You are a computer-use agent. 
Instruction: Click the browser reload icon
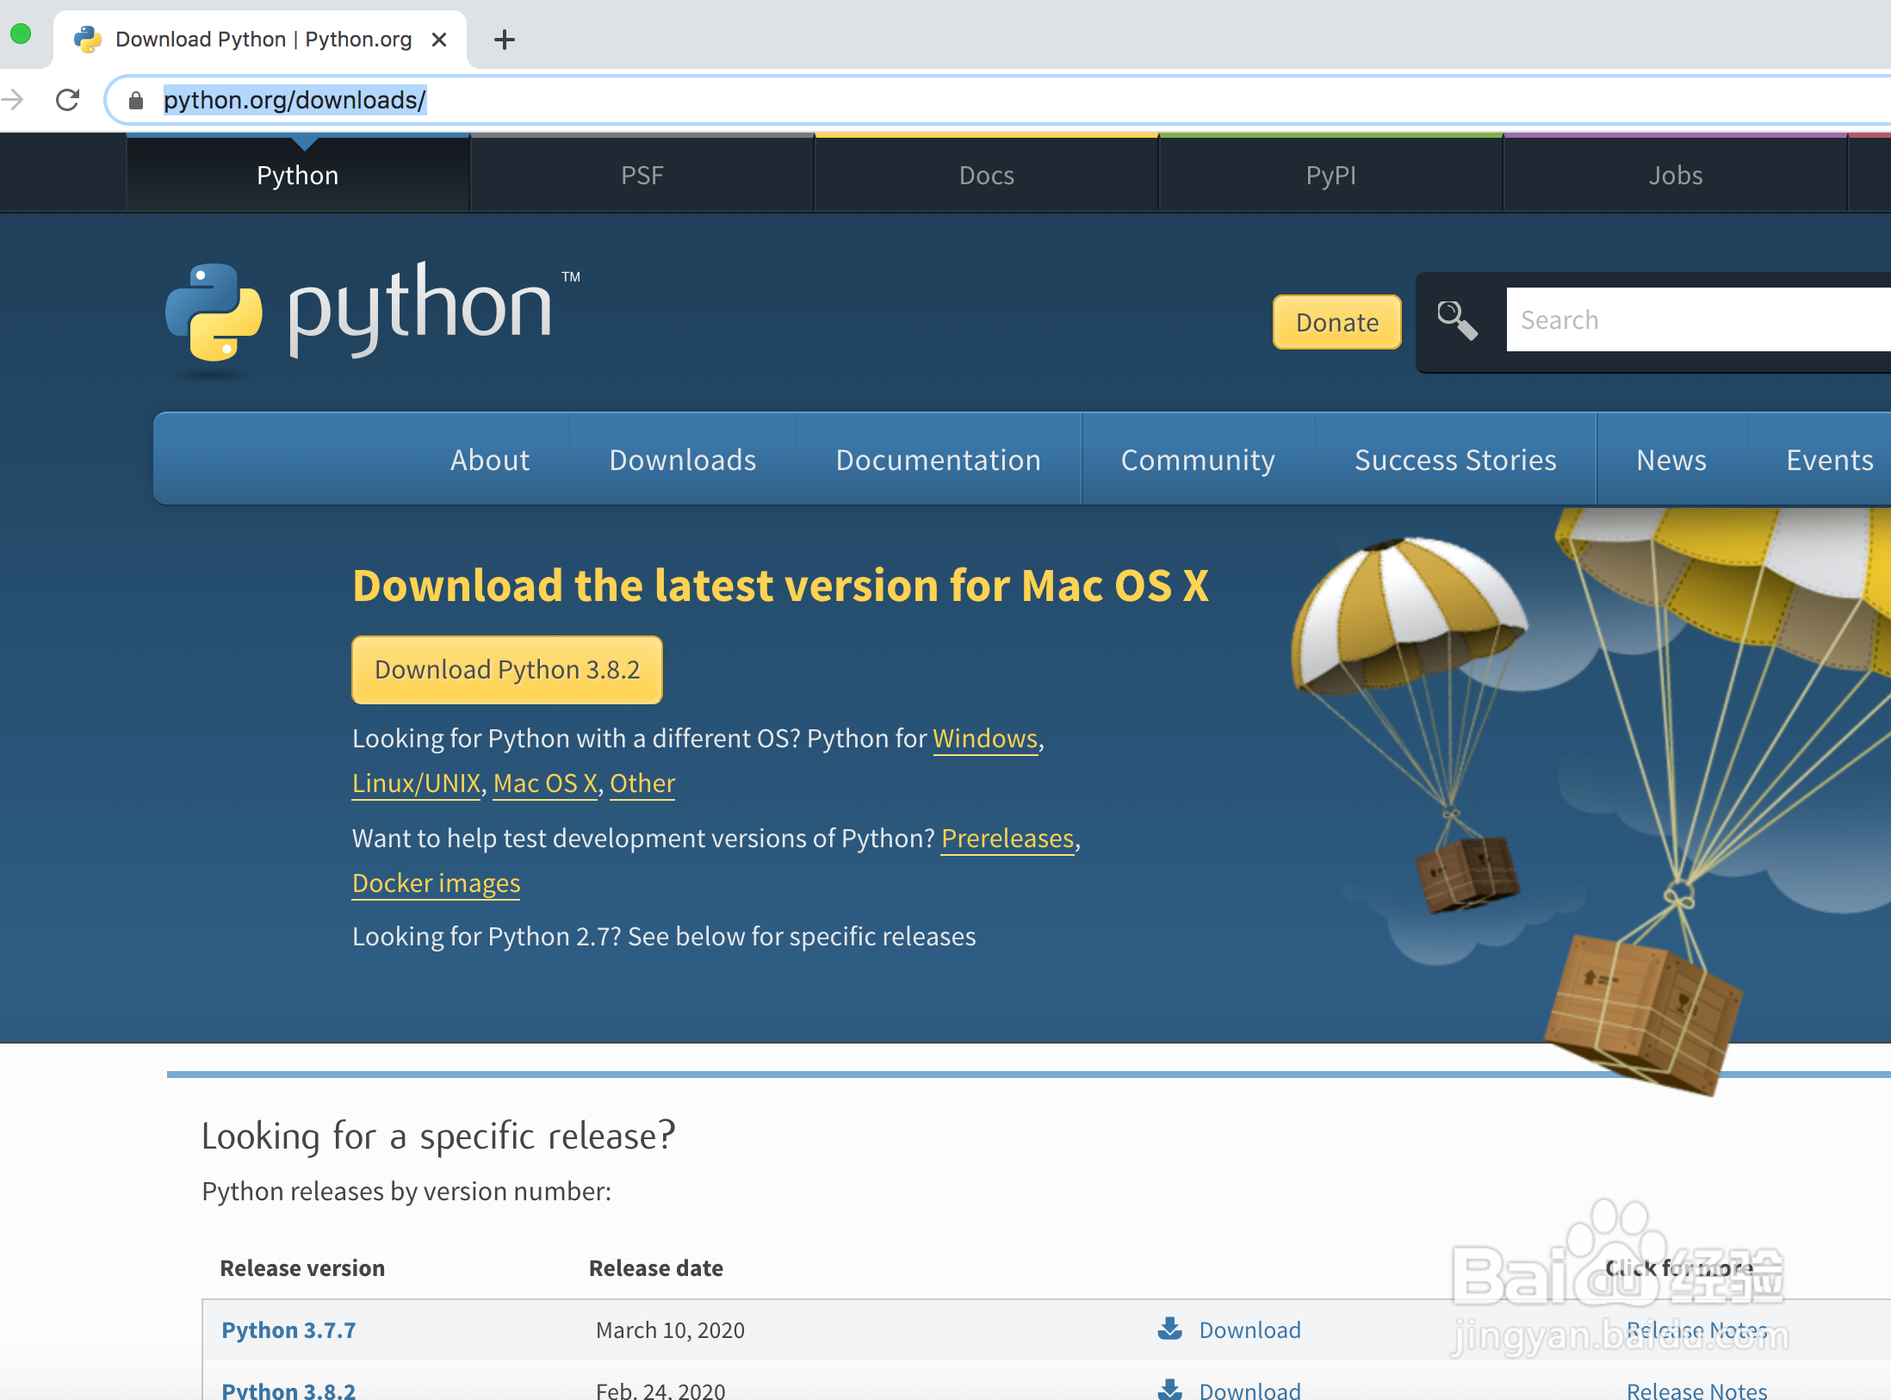[x=67, y=100]
